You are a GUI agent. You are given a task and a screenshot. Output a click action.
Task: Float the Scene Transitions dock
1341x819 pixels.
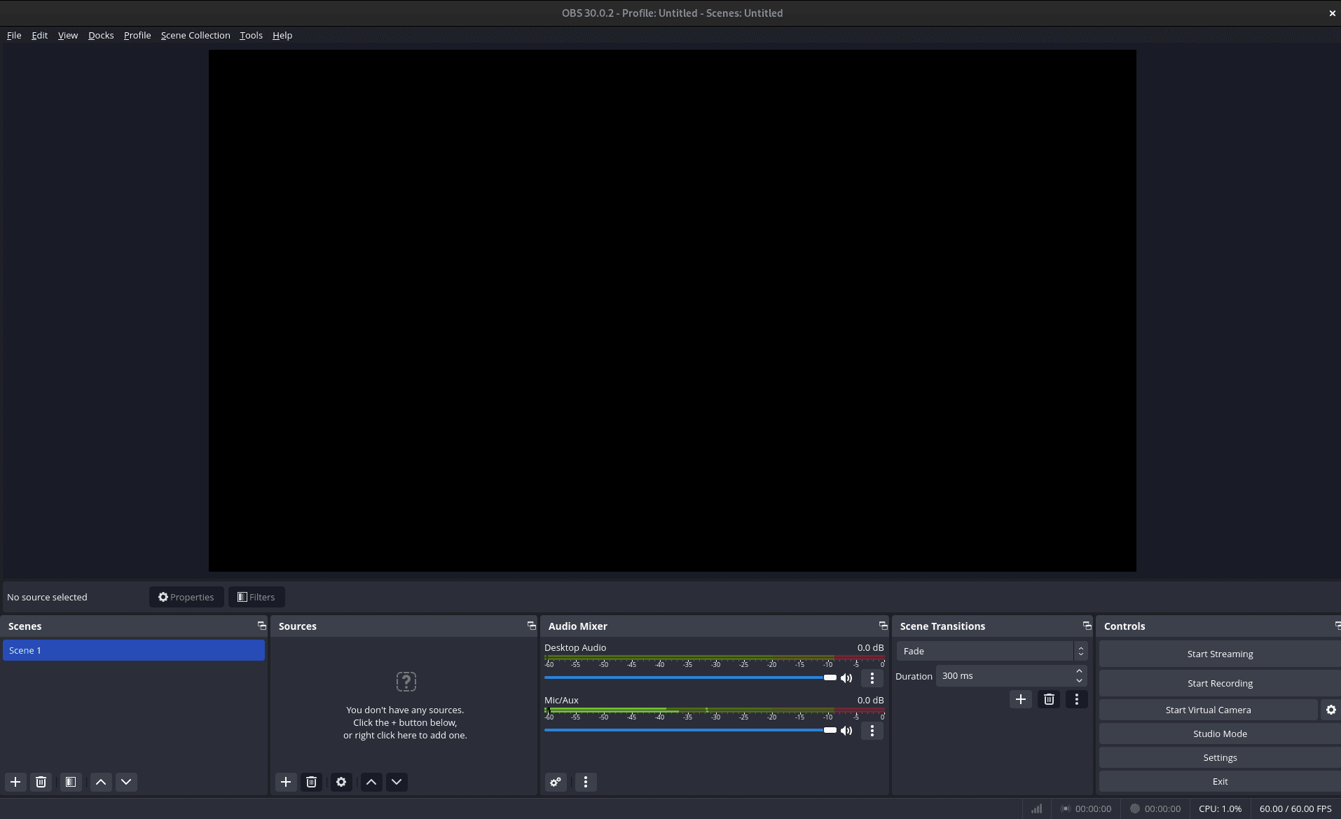click(1087, 626)
